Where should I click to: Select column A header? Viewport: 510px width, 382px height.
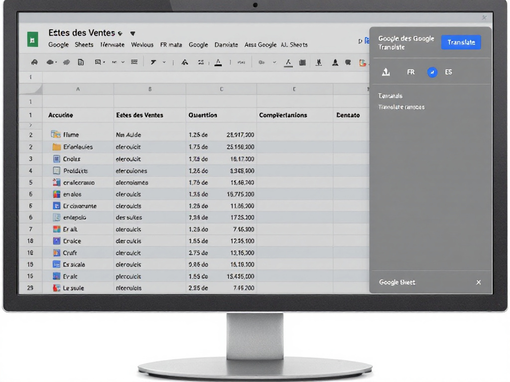78,89
